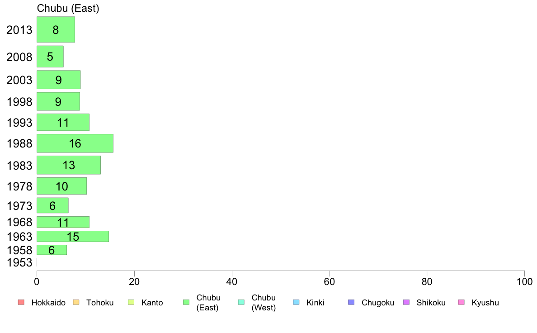This screenshot has height=333, width=537.
Task: Click the Chubu (East) chart title
Action: tap(68, 8)
